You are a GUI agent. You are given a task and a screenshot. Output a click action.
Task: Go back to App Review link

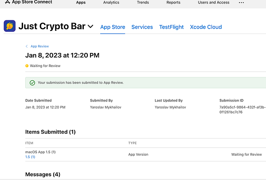[x=40, y=46]
